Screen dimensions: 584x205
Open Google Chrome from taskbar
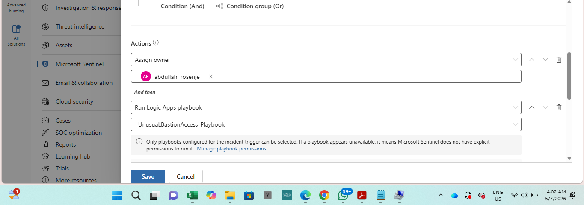324,195
